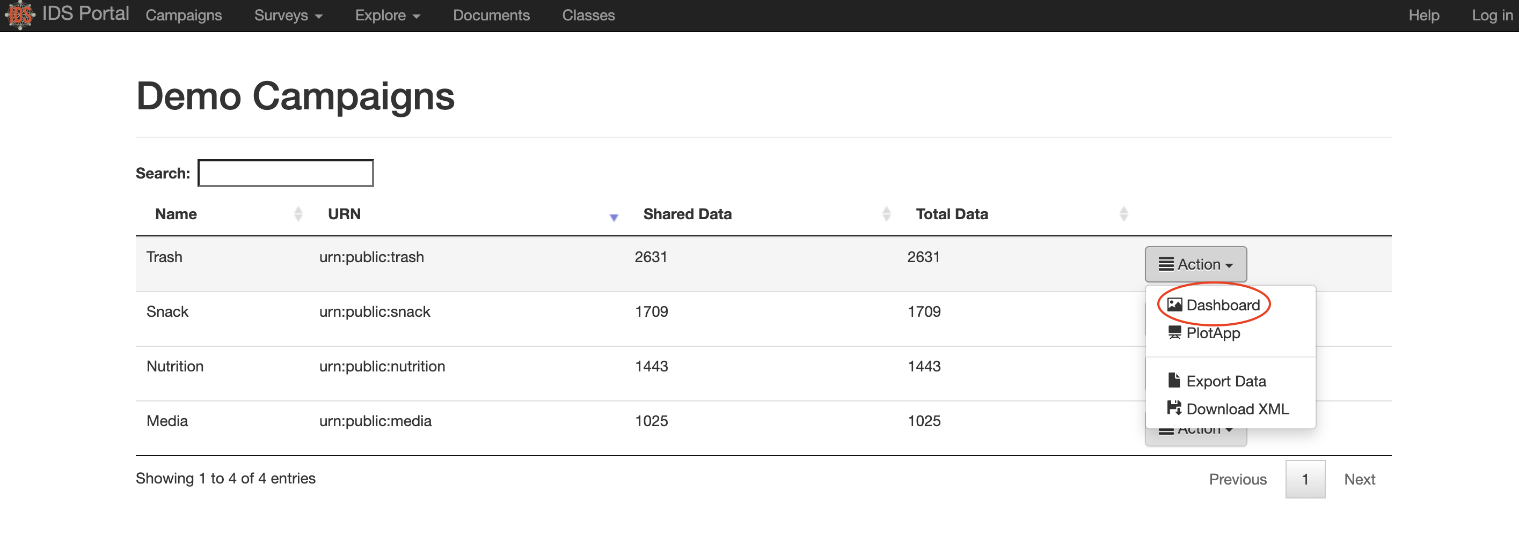Click the Download XML save icon

1174,408
